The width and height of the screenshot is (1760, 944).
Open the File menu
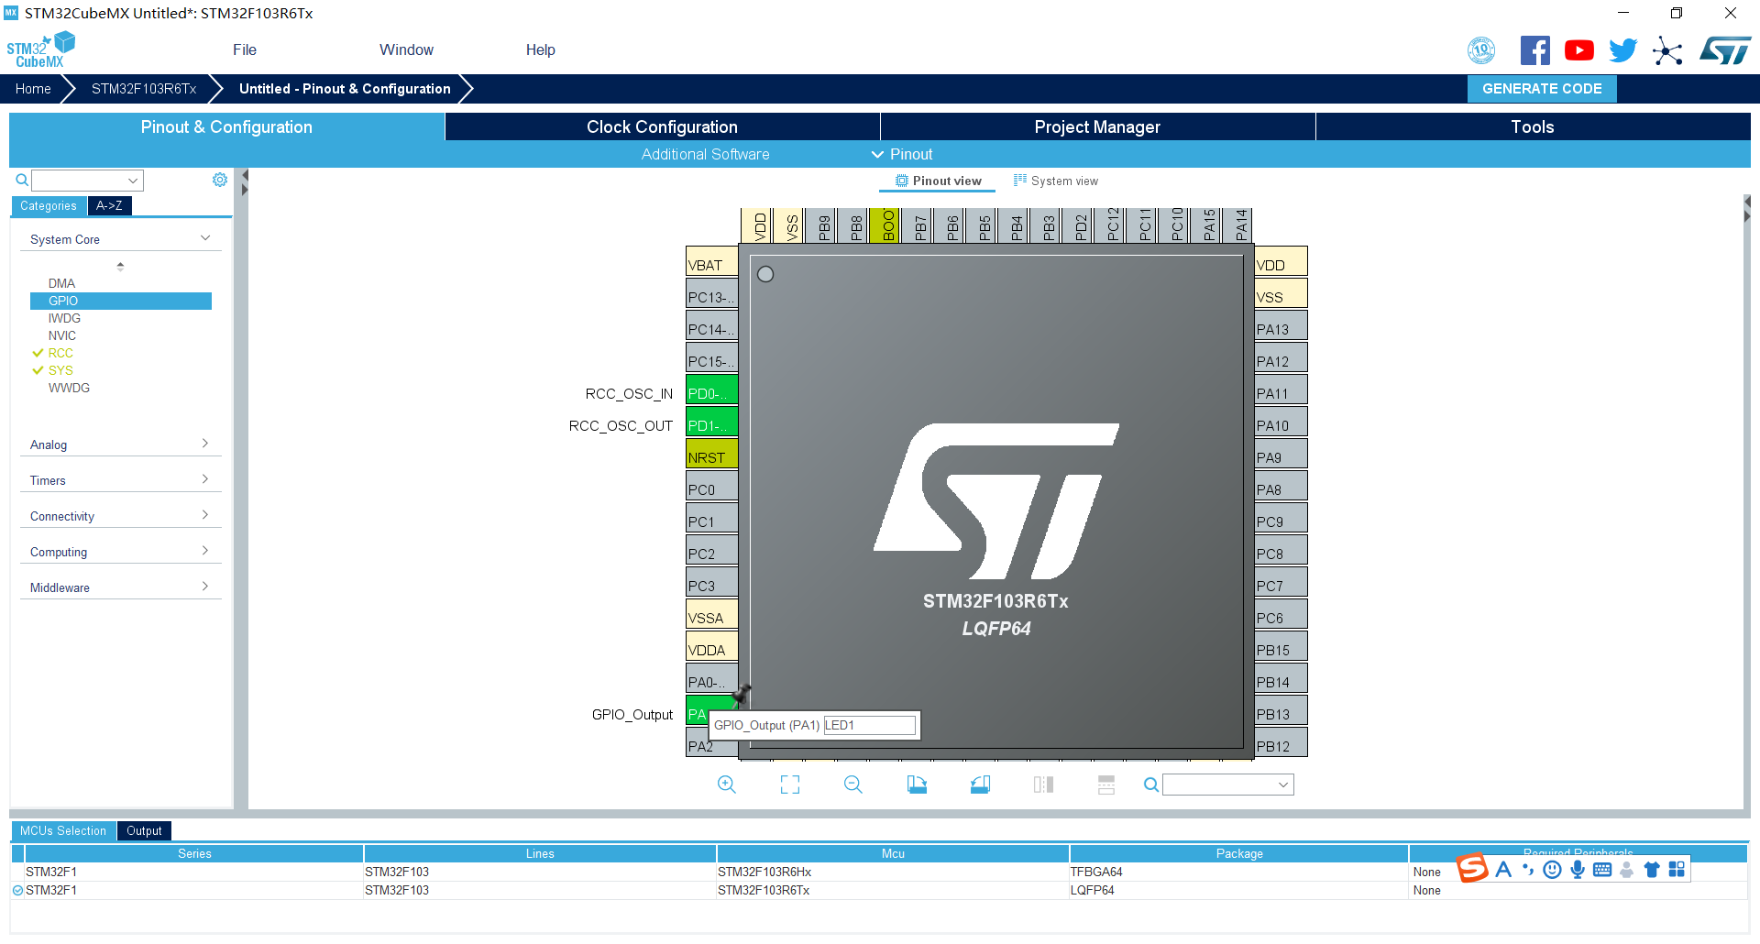[x=245, y=49]
